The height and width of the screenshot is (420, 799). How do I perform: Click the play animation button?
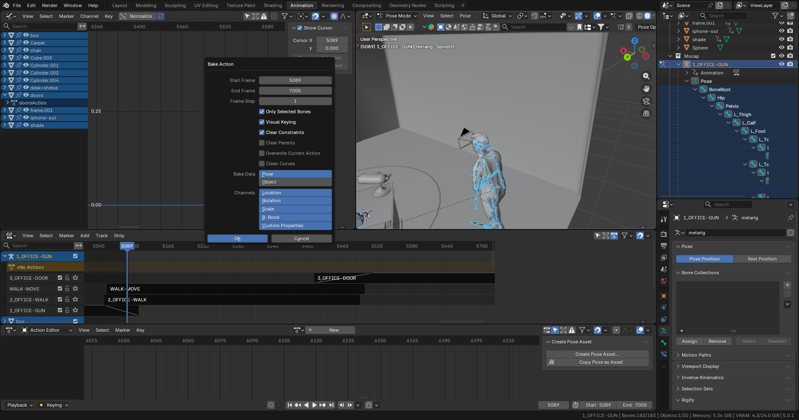pyautogui.click(x=314, y=405)
